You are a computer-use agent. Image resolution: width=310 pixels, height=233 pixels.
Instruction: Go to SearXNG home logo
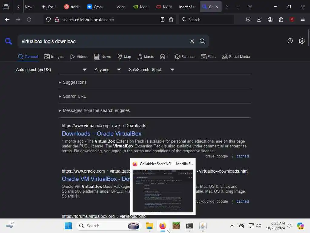(x=8, y=41)
